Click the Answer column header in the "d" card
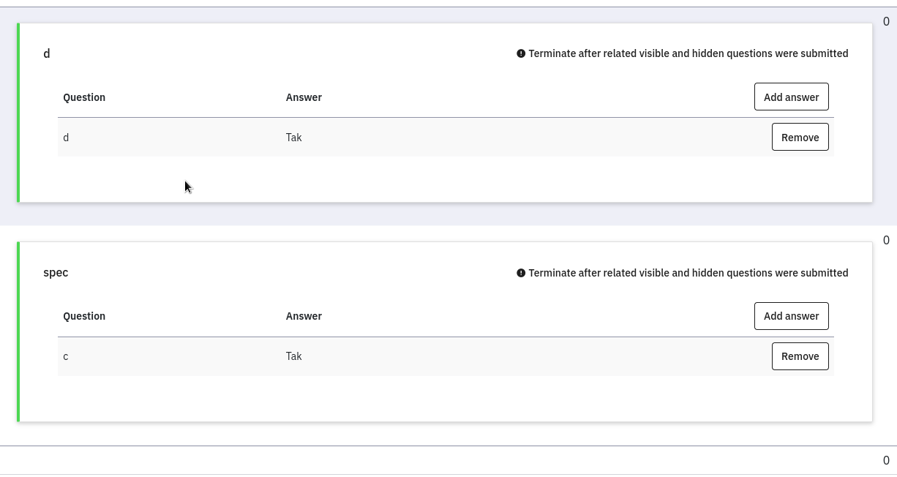 coord(304,97)
